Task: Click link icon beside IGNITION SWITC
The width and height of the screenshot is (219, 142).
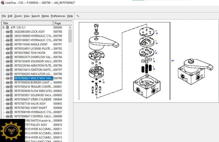Action: point(7,70)
